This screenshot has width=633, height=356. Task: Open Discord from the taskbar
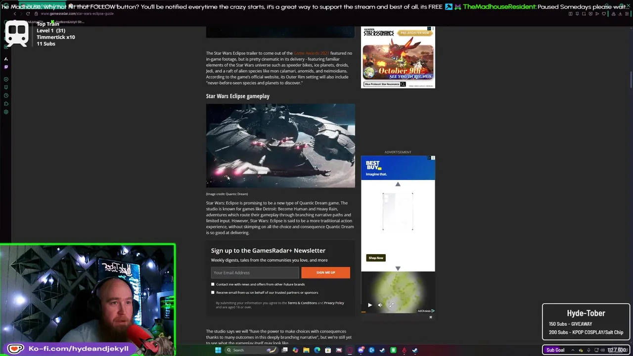[361, 350]
